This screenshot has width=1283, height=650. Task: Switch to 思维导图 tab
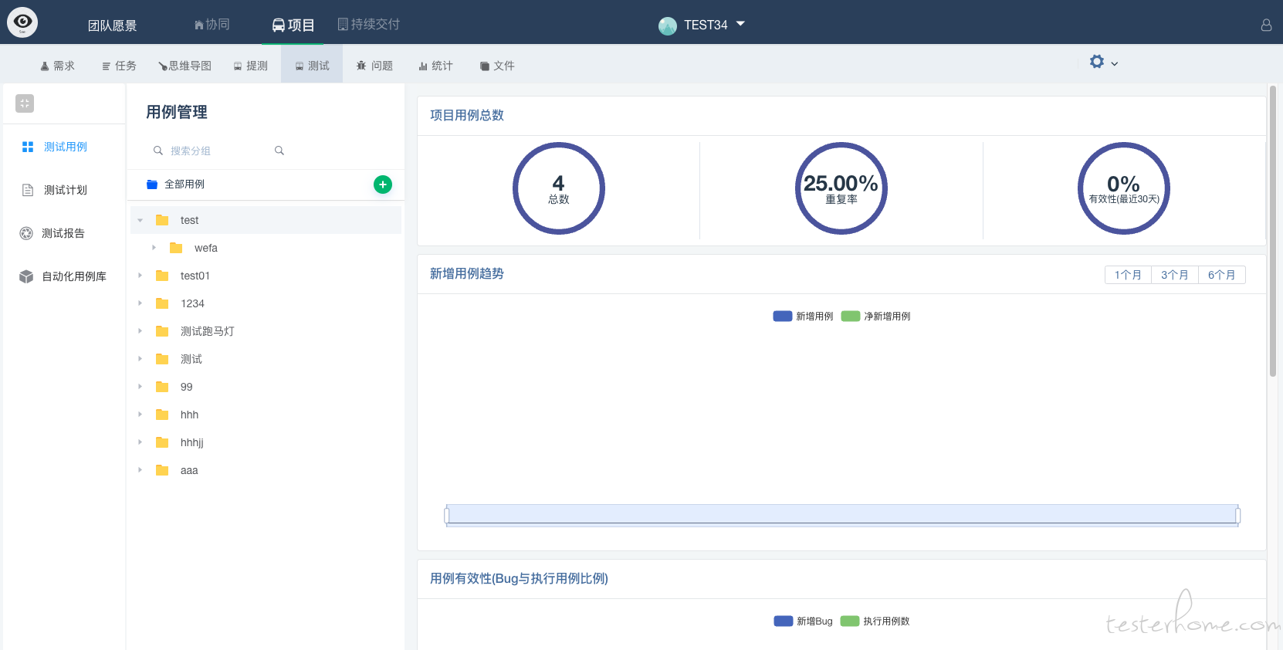(x=184, y=66)
